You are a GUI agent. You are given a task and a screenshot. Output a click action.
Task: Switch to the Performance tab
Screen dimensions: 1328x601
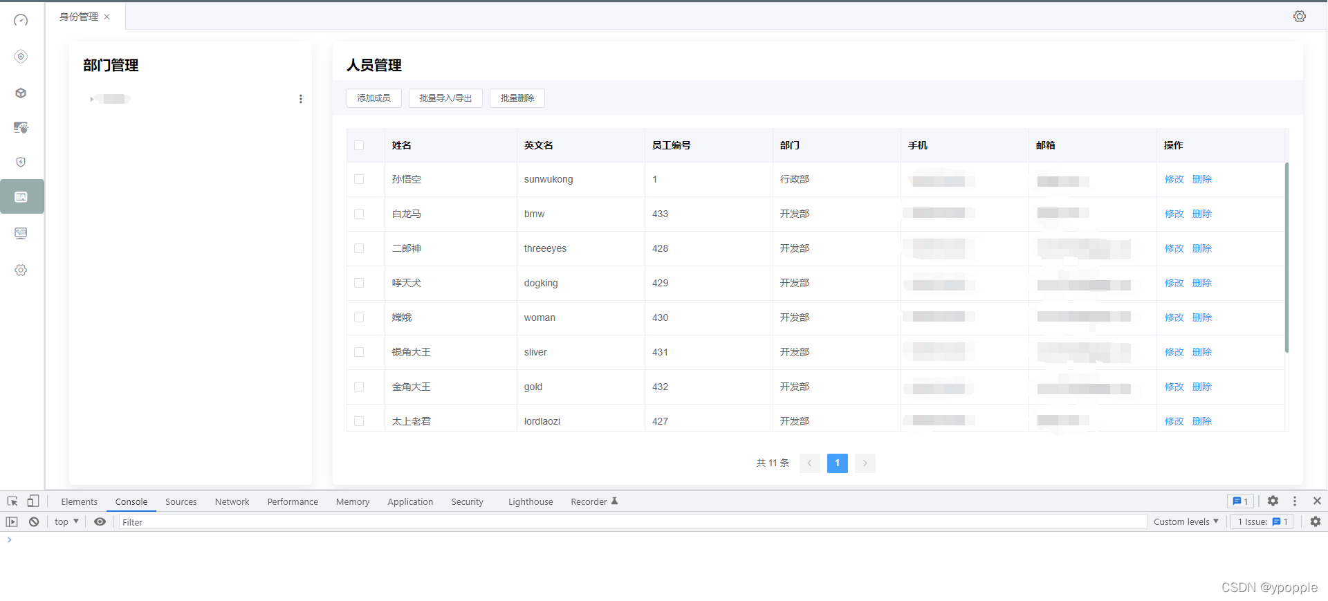pyautogui.click(x=293, y=502)
